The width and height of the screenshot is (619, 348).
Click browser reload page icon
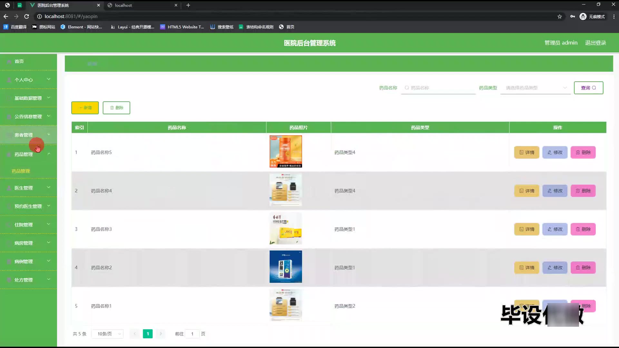tap(27, 16)
